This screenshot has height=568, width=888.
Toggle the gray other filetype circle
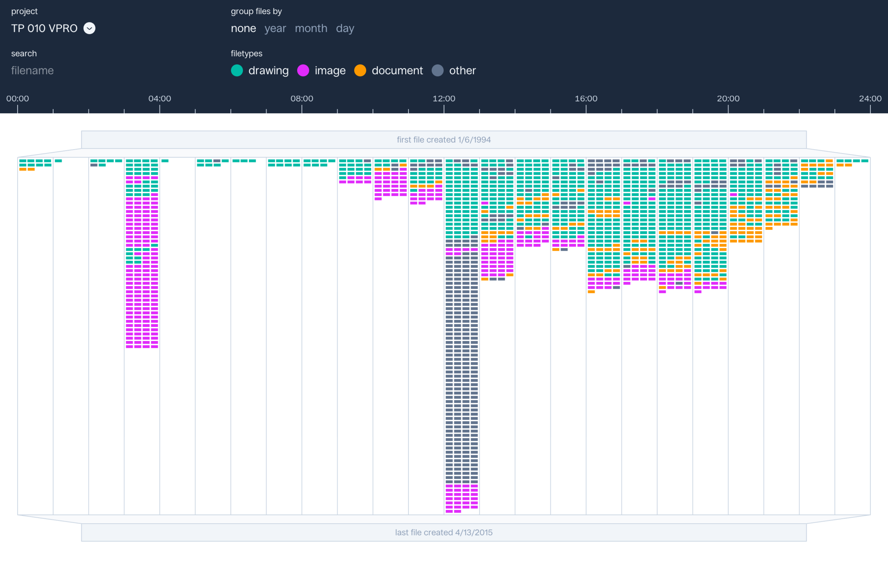(x=437, y=70)
